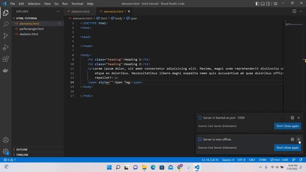Open the Accounts menu icon
The width and height of the screenshot is (306, 172).
click(x=6, y=140)
